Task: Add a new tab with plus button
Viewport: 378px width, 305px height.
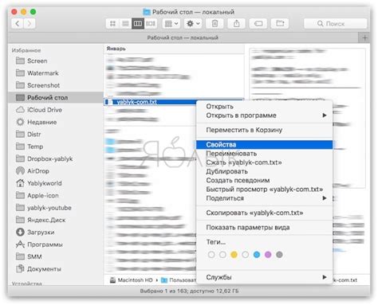Action: coord(364,38)
